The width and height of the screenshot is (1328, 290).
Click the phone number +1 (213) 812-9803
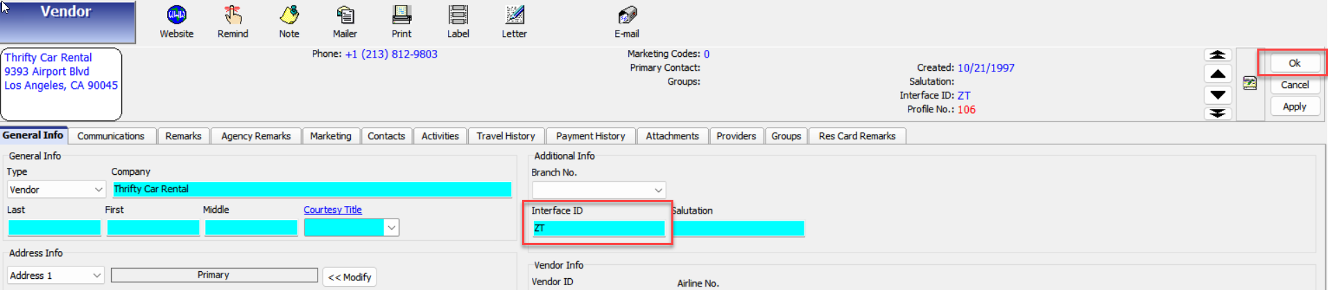pos(391,54)
